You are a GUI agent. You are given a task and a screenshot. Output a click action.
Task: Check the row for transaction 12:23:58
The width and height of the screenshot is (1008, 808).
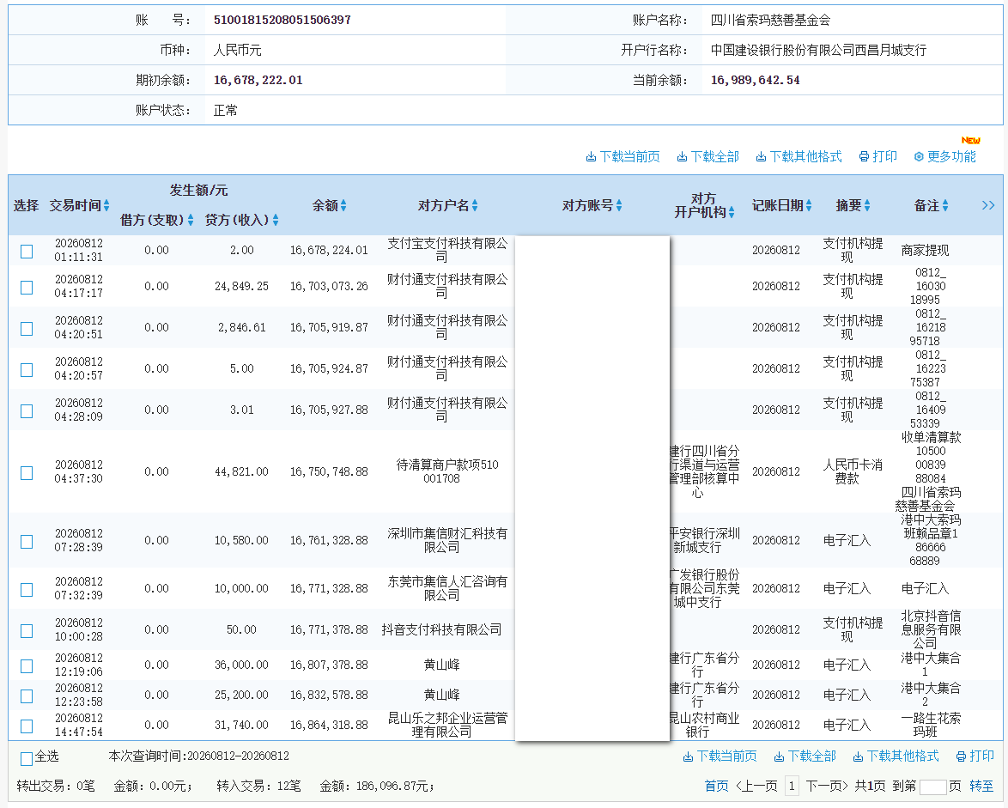27,696
